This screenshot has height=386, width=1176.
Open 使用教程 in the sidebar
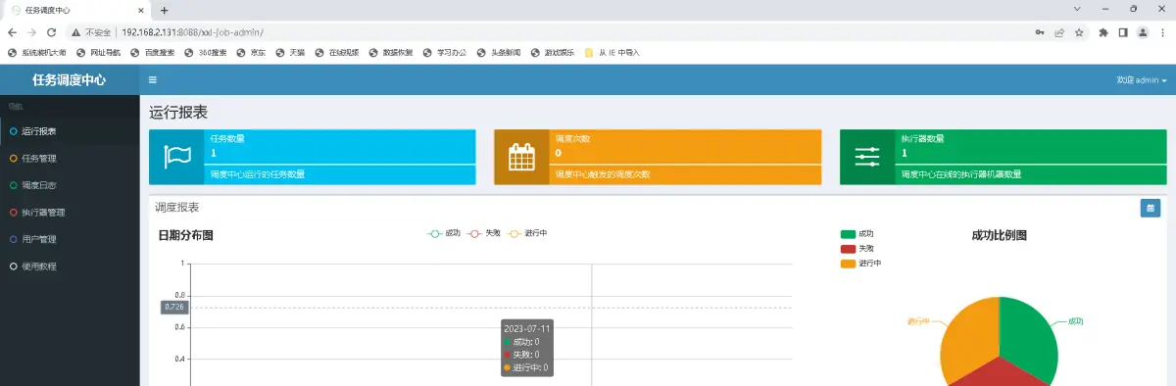70,265
